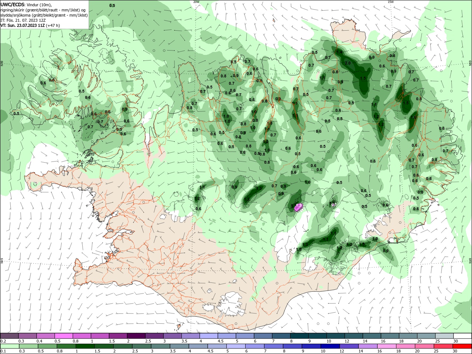The height and width of the screenshot is (354, 472).
Task: Select the 30 white swatch in upper legend row
Action: [x=462, y=336]
